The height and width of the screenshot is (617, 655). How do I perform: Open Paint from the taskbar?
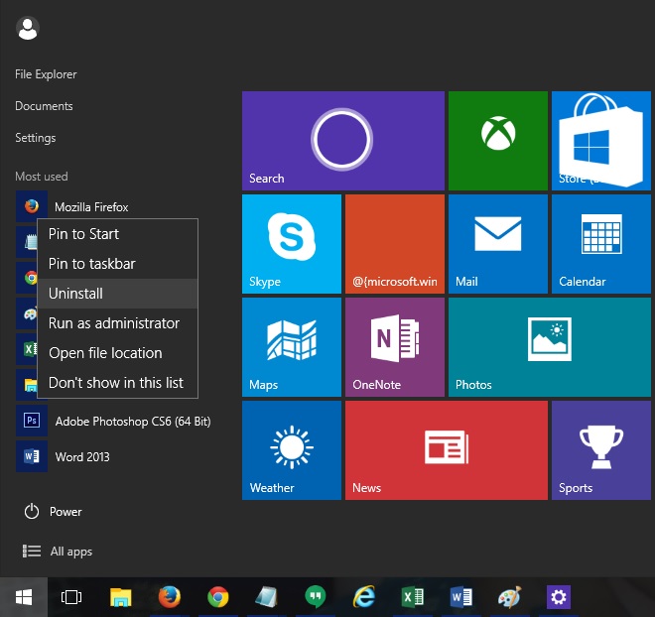coord(510,597)
